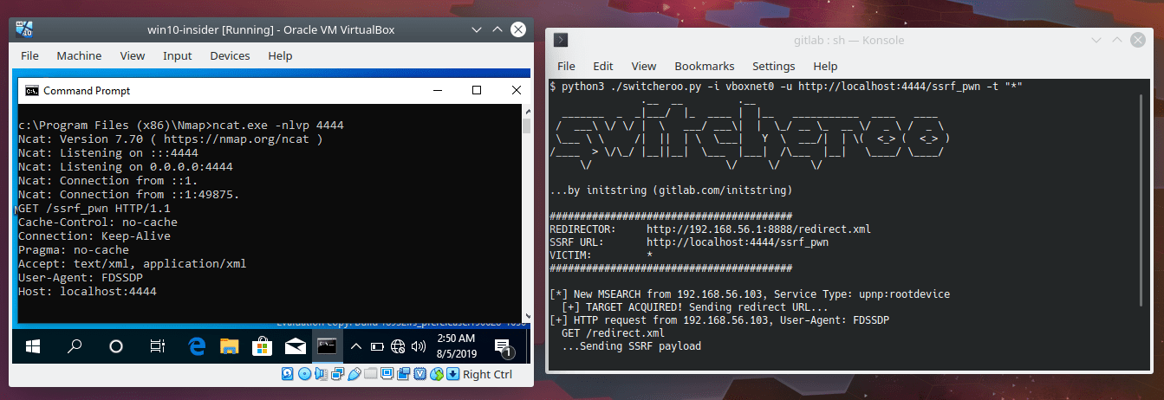Open the taskbar clock showing 2:50 AM
The image size is (1164, 400).
point(458,347)
